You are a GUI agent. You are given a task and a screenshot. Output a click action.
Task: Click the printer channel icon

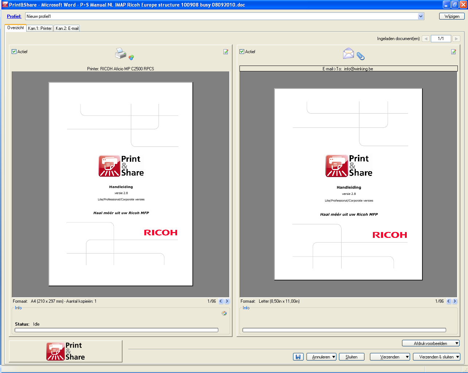121,54
